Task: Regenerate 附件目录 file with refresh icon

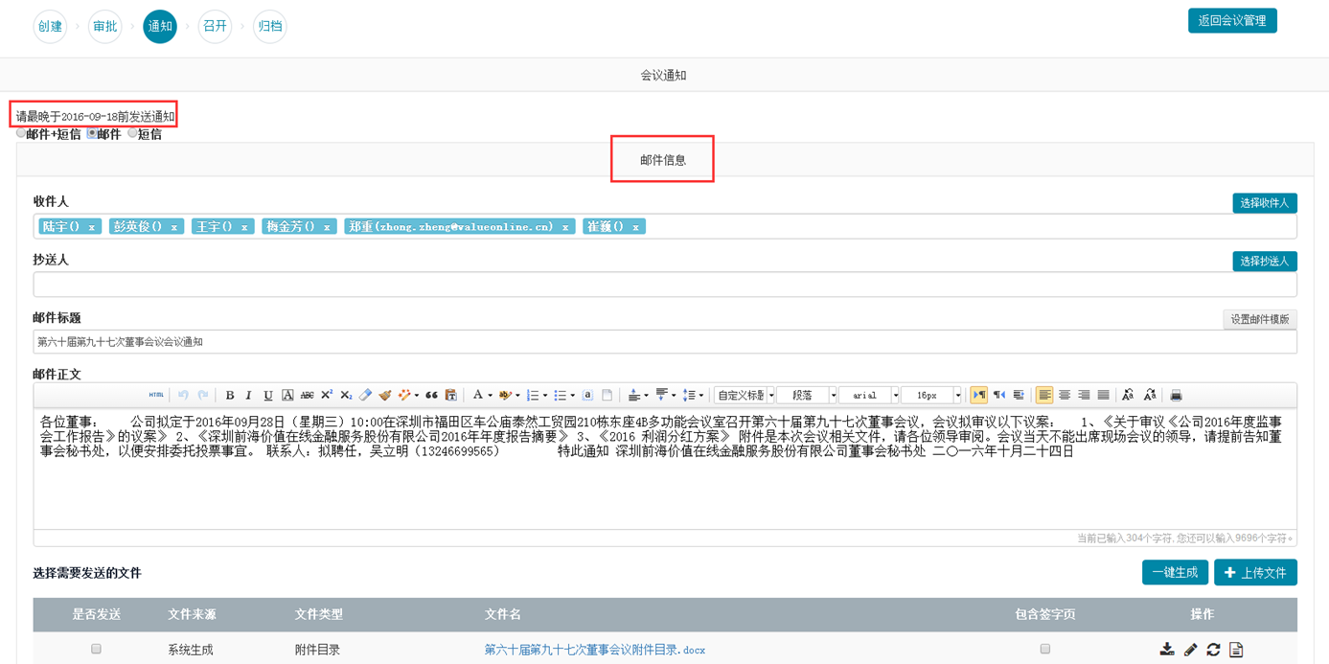Action: 1213,649
